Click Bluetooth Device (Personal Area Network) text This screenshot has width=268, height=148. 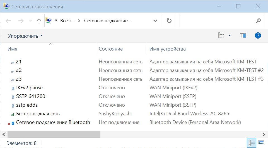pos(195,122)
